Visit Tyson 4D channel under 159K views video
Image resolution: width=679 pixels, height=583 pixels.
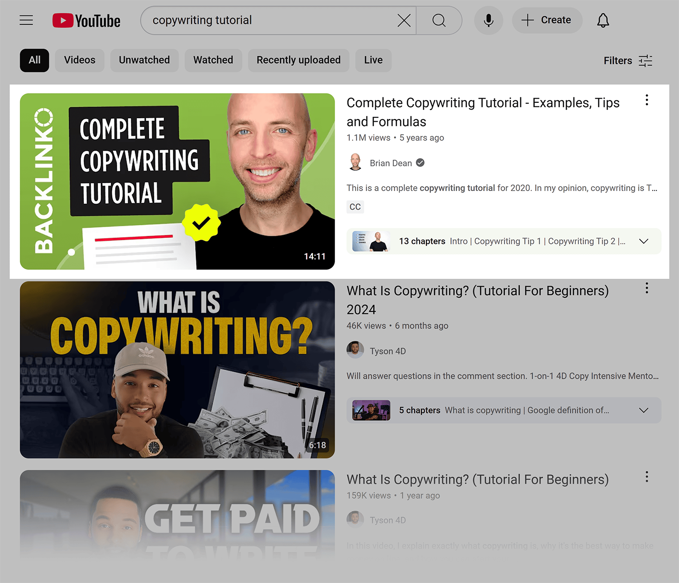[388, 521]
